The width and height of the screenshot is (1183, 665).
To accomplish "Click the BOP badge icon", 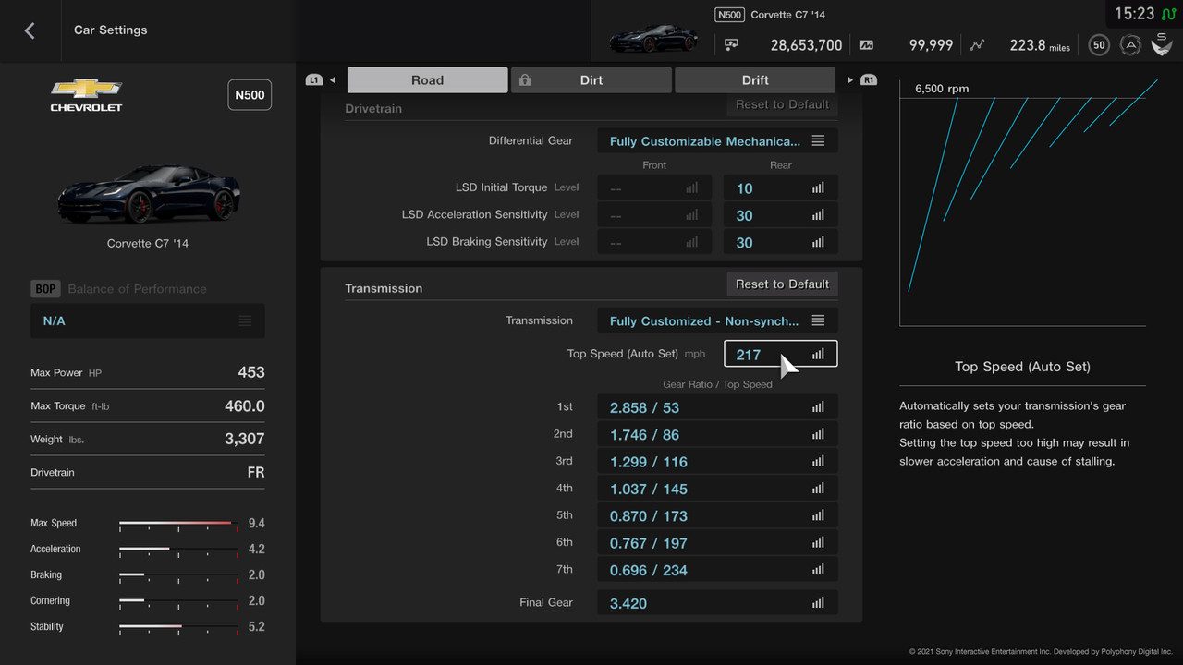I will pos(45,289).
